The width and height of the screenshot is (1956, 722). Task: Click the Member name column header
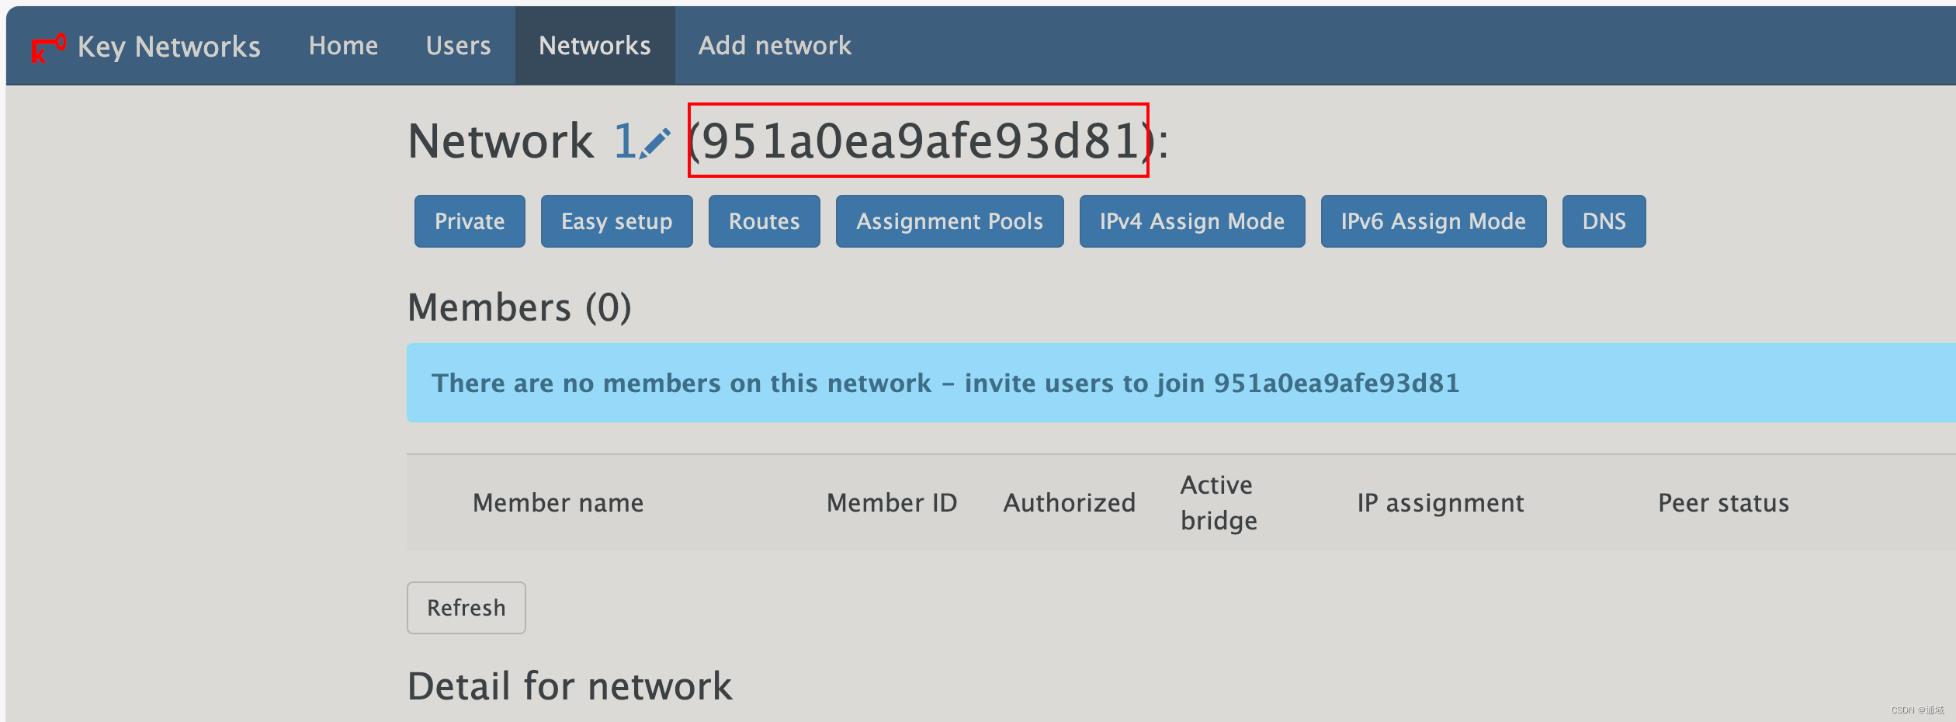[x=558, y=503]
